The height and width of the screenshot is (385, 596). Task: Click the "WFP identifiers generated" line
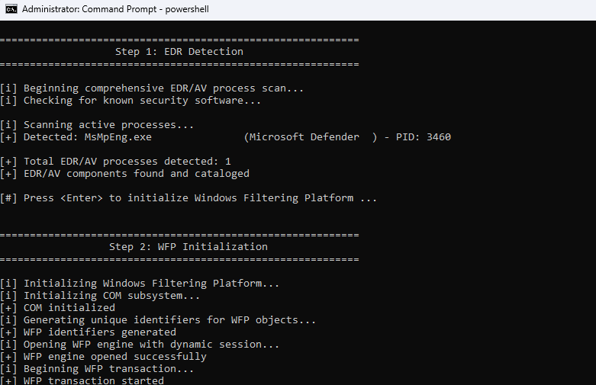click(99, 332)
